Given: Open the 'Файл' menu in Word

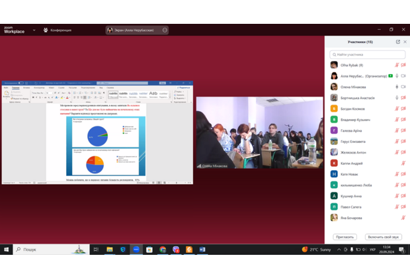Looking at the screenshot, I should point(6,87).
